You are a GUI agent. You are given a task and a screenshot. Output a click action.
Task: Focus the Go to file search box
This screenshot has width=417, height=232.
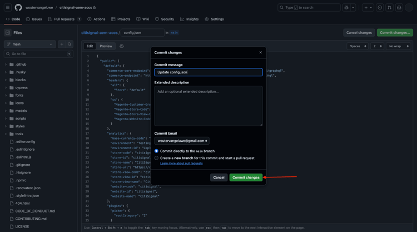coord(39,54)
